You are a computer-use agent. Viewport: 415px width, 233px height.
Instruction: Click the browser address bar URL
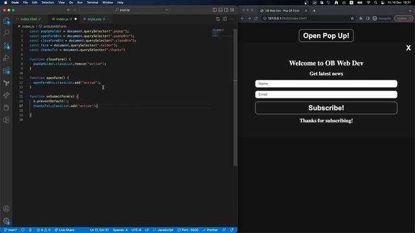[x=287, y=19]
